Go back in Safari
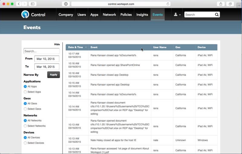The height and width of the screenshot is (154, 242). [x=19, y=4]
